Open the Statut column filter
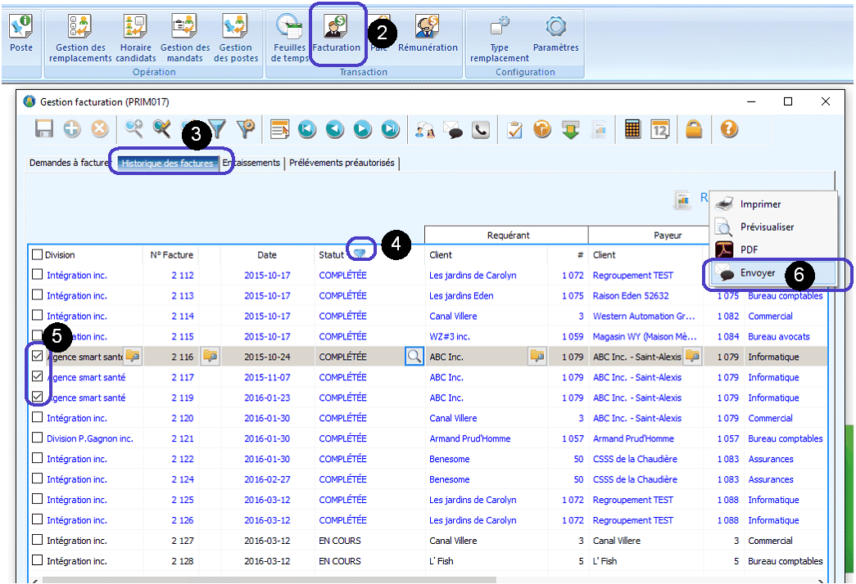Viewport: 856px width, 584px height. (360, 254)
